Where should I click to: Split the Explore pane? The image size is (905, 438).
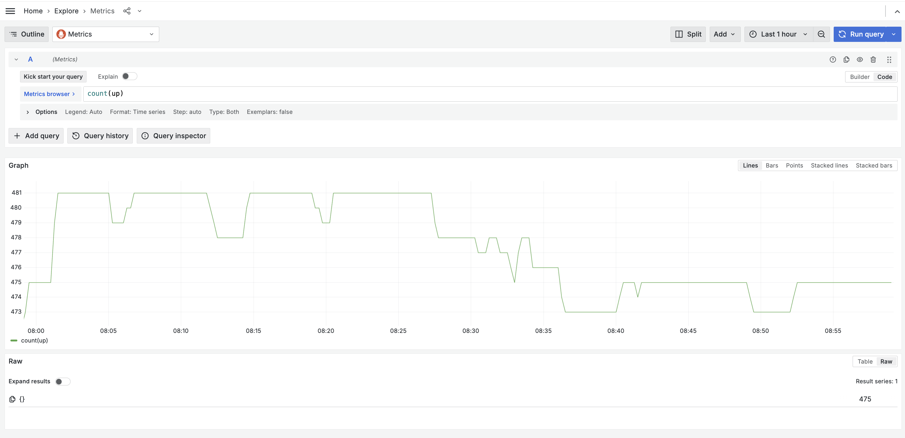(688, 34)
